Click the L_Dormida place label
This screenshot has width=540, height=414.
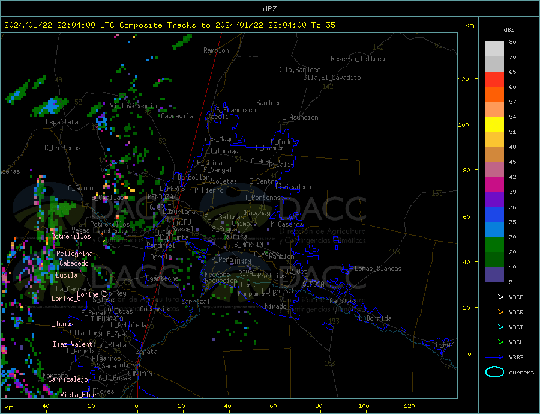point(376,319)
